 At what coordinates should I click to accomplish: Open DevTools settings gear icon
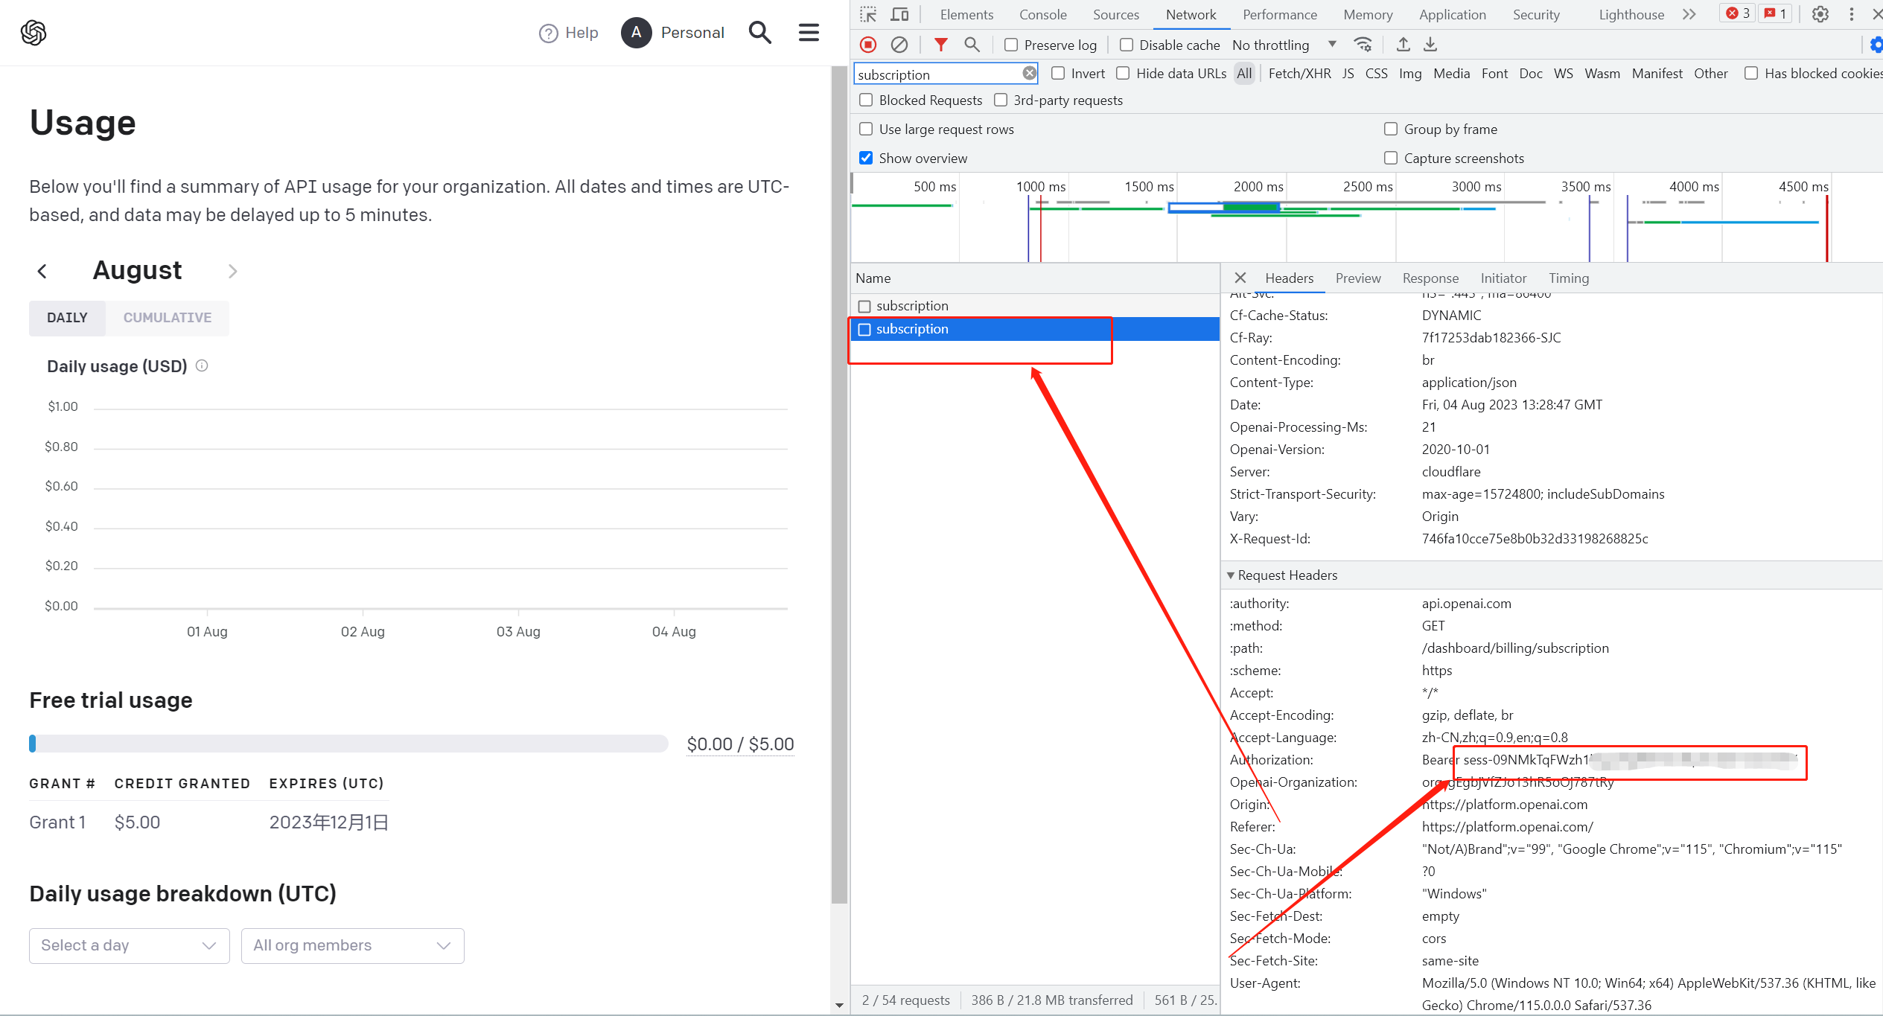(x=1820, y=14)
